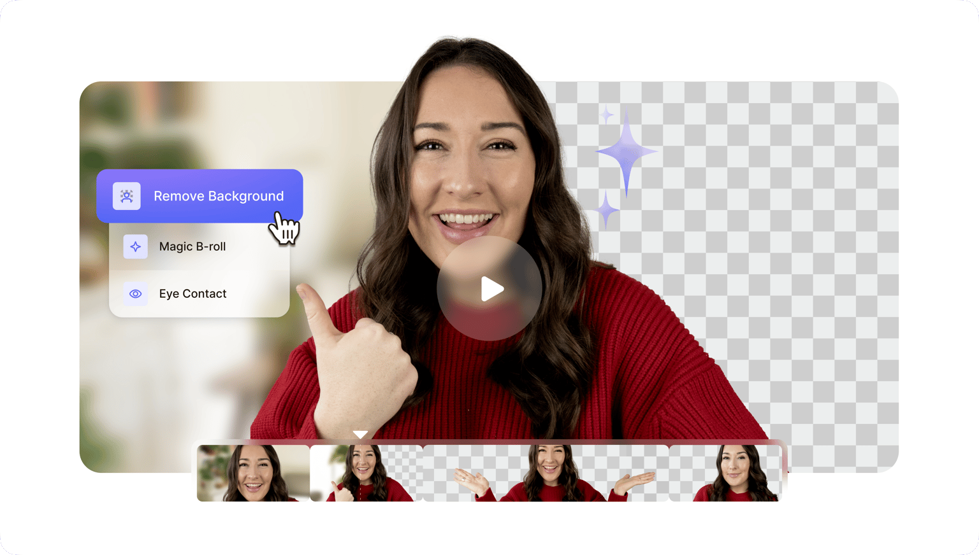Click the hand pointer cursor icon
The width and height of the screenshot is (979, 555).
coord(284,228)
